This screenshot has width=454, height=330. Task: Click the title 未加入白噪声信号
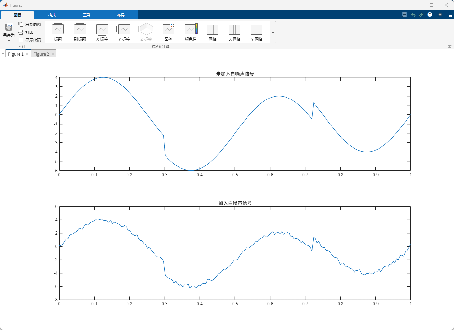pos(235,74)
